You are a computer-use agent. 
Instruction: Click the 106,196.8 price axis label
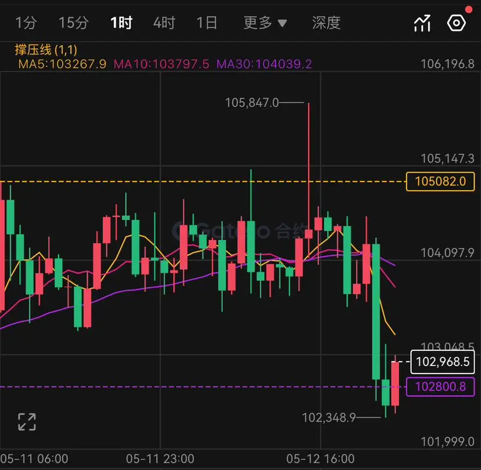point(447,64)
